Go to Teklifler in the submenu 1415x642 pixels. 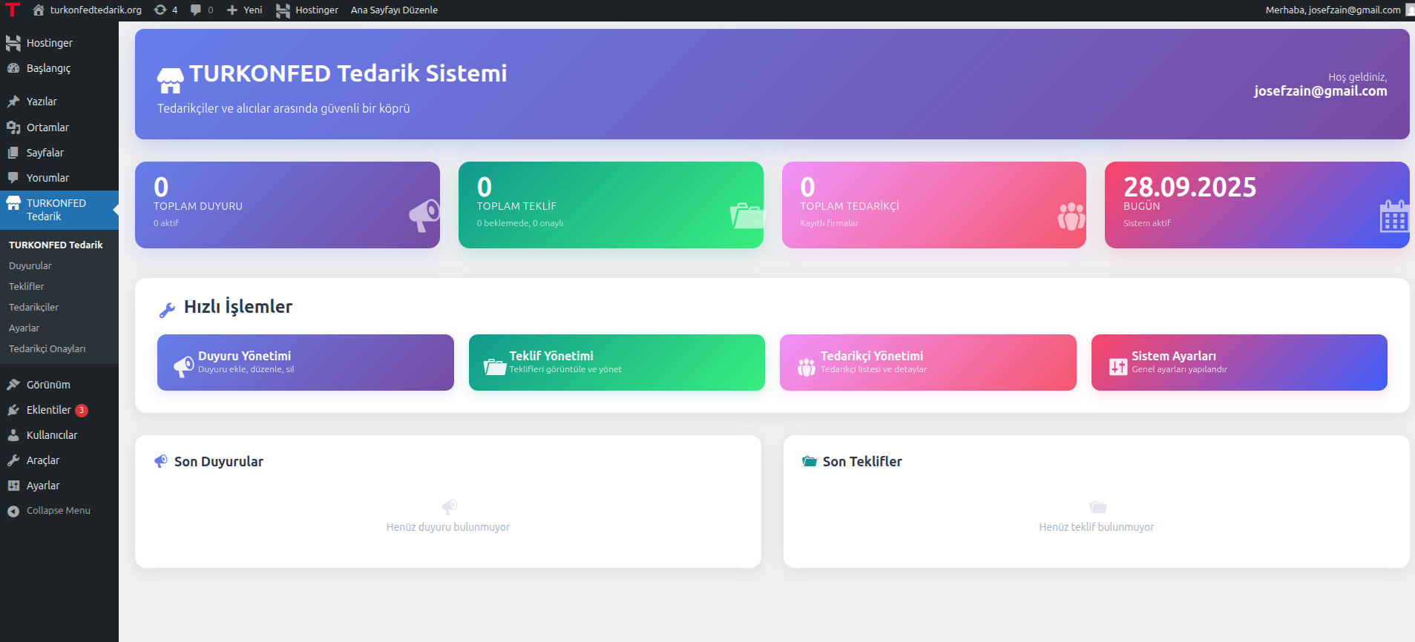click(27, 286)
